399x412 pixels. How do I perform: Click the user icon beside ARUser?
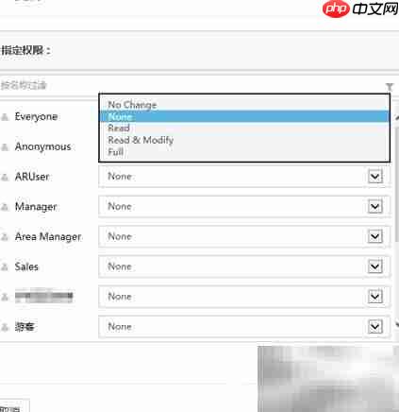pyautogui.click(x=5, y=178)
